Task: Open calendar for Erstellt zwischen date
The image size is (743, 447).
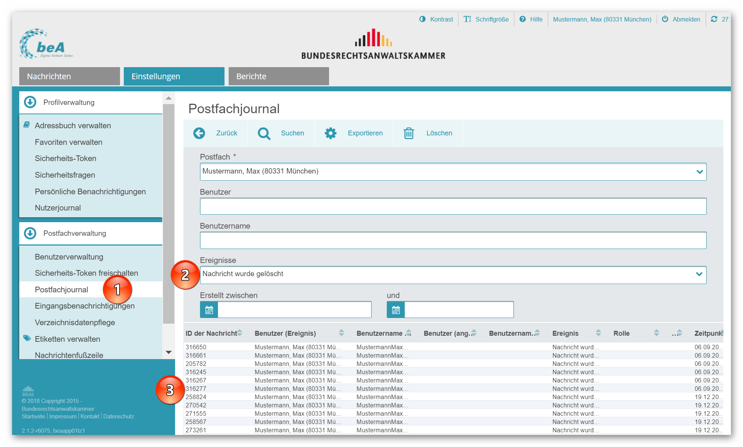Action: tap(209, 310)
